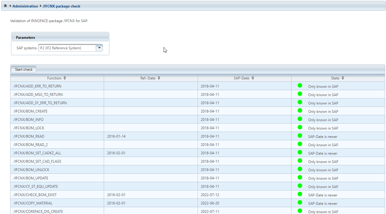Click the 2022-07-12 SAP date cell
This screenshot has width=386, height=214.
coord(210,195)
